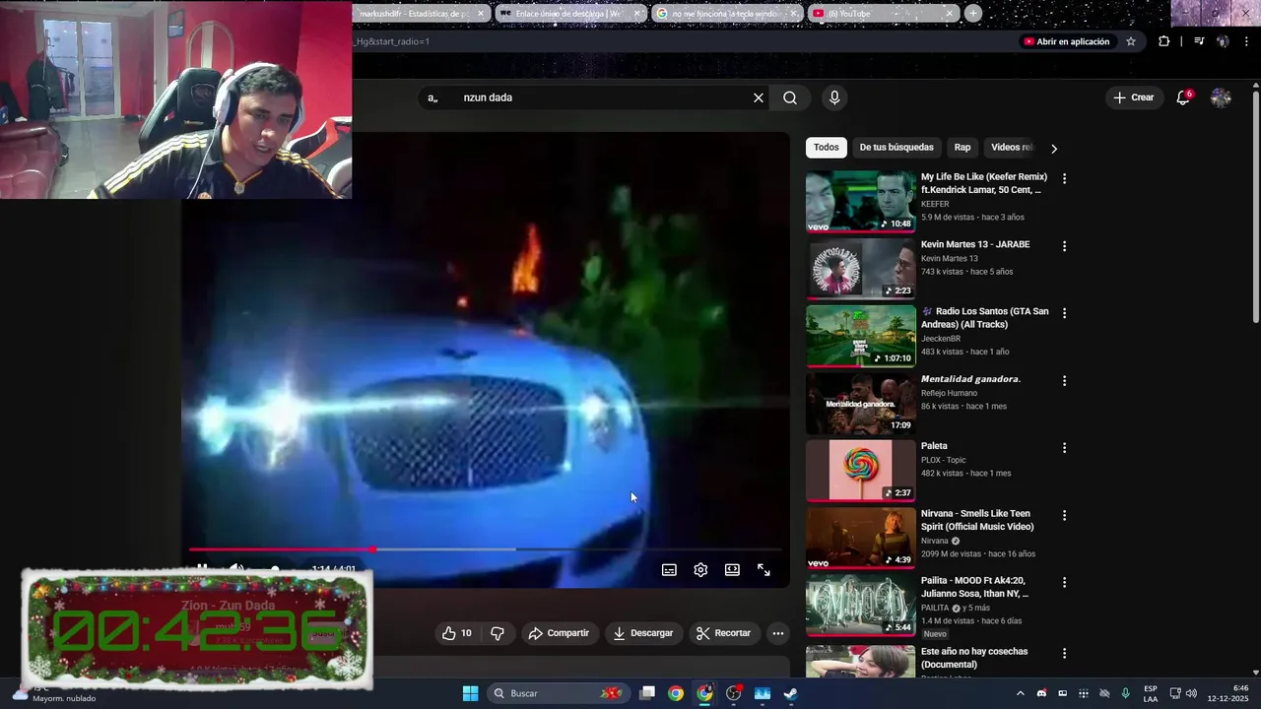The height and width of the screenshot is (709, 1261).
Task: Show more filter chips with right arrow
Action: (1053, 149)
